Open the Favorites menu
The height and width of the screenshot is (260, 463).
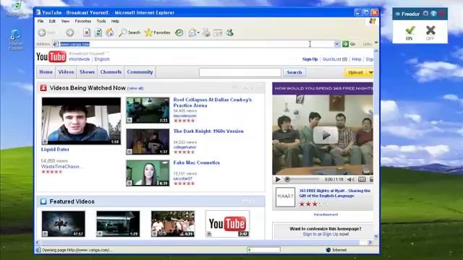(83, 21)
